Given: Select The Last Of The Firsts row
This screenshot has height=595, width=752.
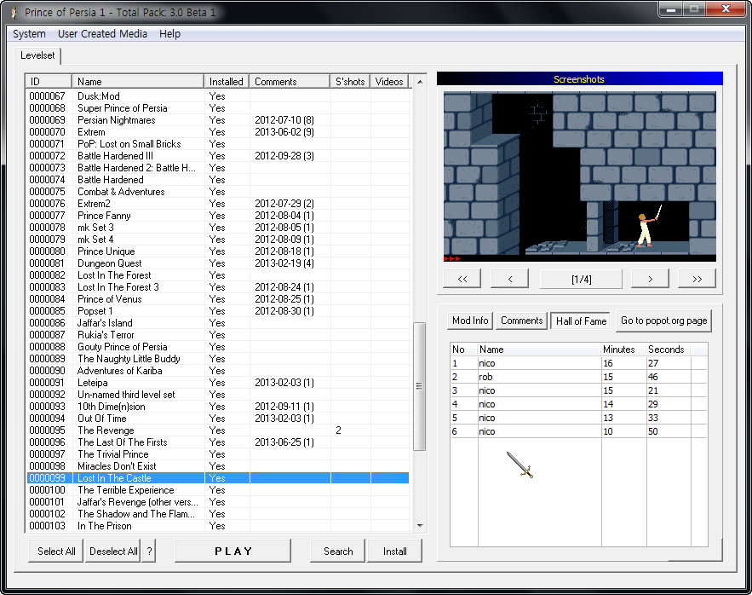Looking at the screenshot, I should click(x=218, y=442).
